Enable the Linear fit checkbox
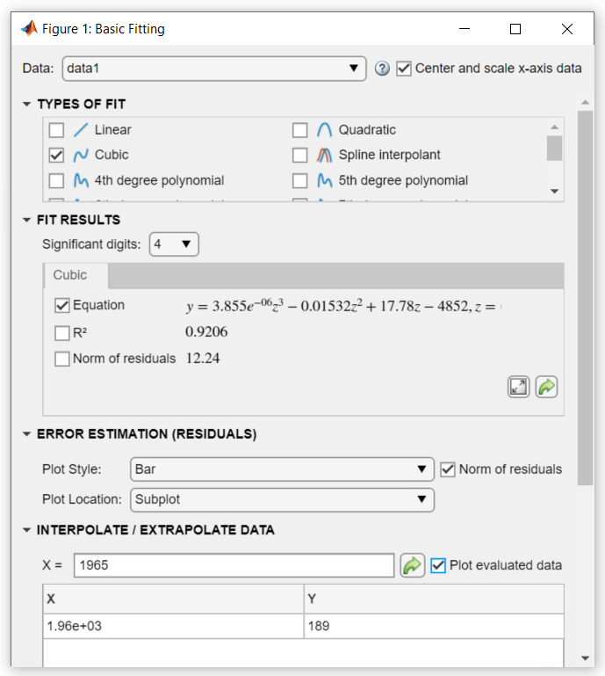605x676 pixels. pyautogui.click(x=57, y=130)
